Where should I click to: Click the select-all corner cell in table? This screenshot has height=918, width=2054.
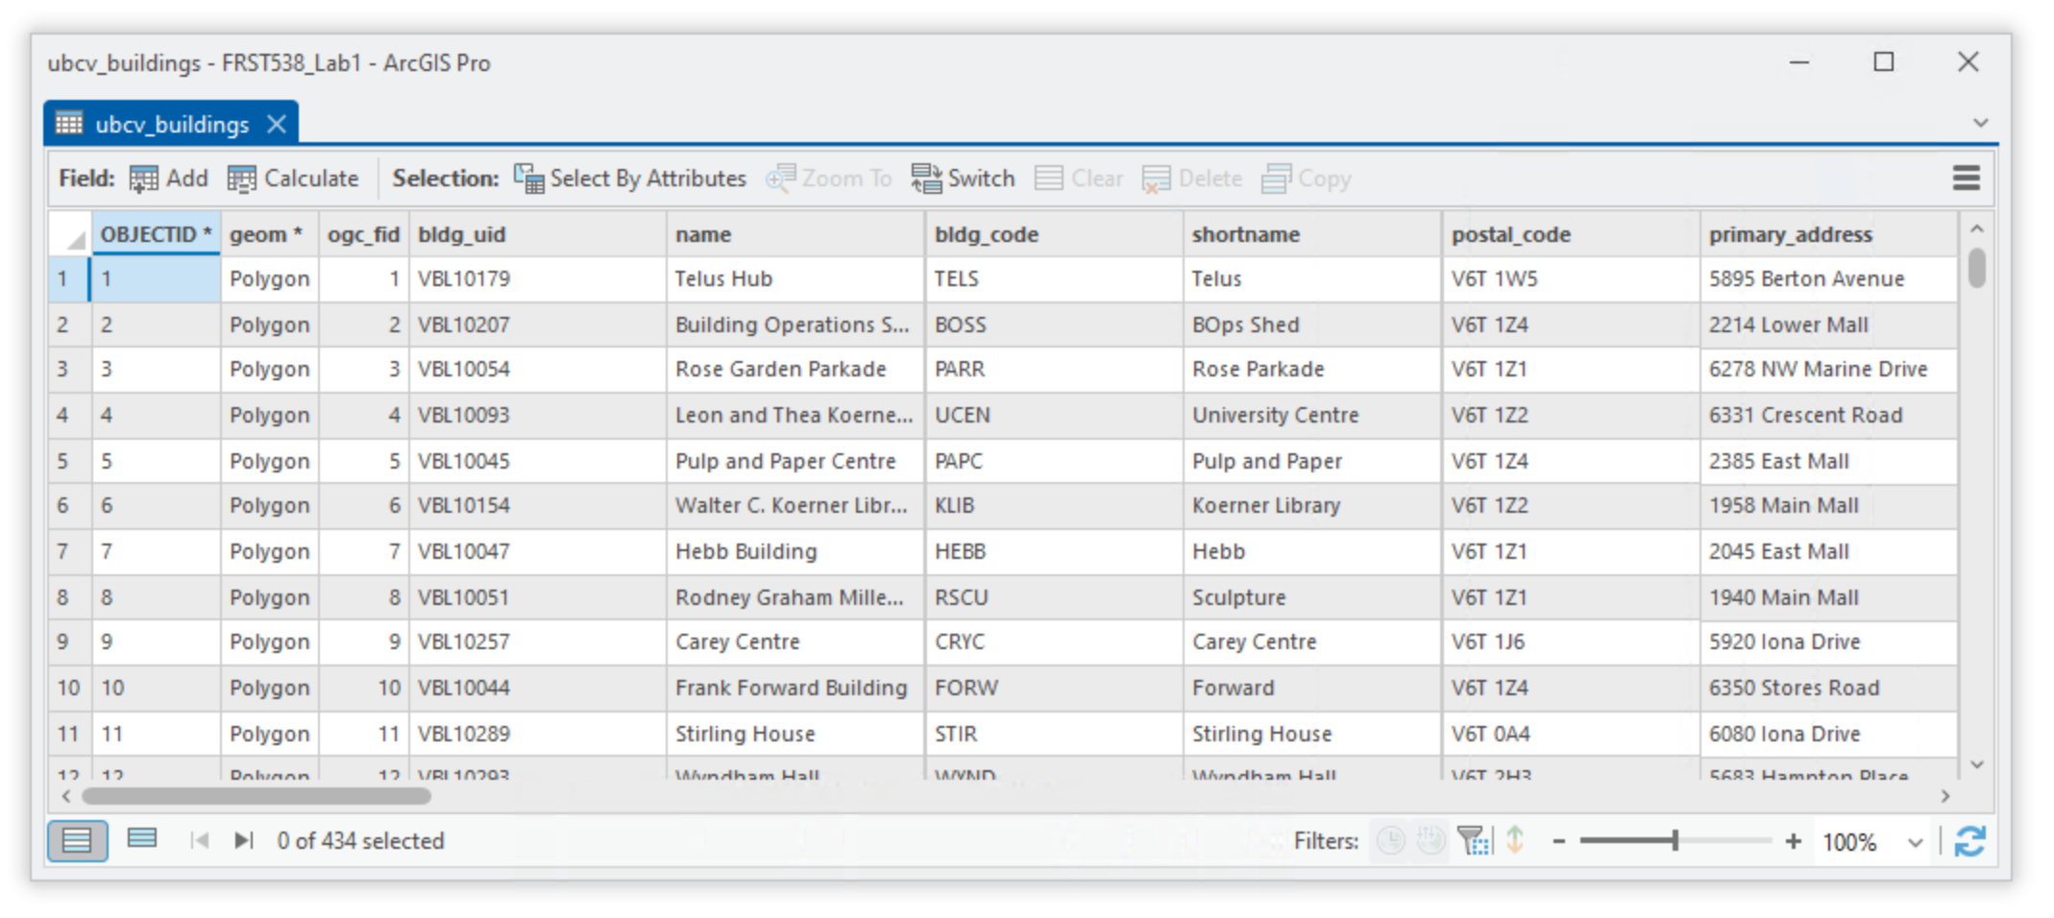pyautogui.click(x=71, y=235)
